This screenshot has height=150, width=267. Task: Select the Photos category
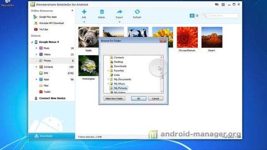tap(52, 61)
